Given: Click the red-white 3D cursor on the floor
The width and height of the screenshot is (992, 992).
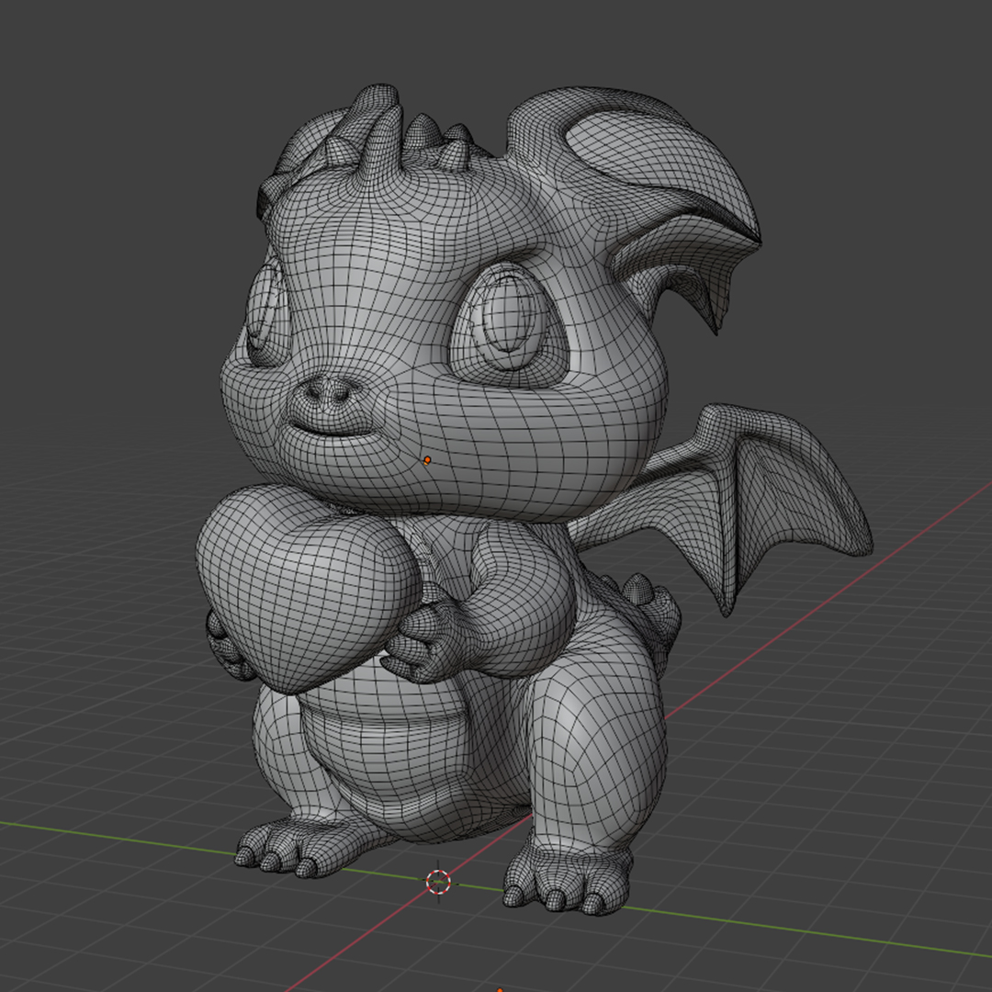Looking at the screenshot, I should (439, 882).
